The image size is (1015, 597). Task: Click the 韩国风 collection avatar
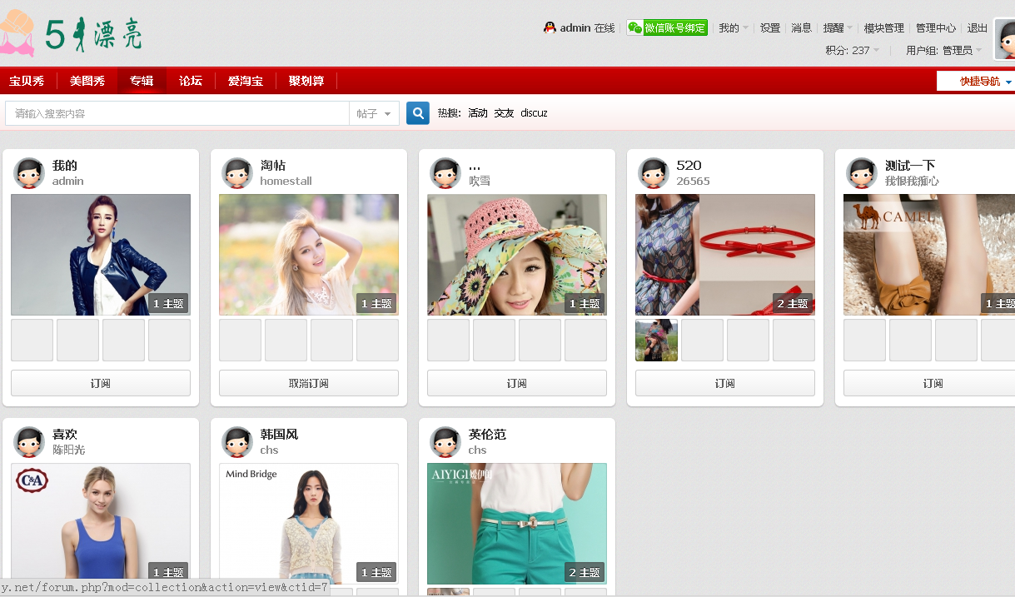click(237, 441)
